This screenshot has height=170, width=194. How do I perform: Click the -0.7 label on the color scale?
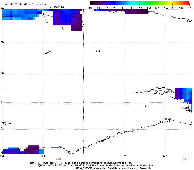[x=139, y=8]
